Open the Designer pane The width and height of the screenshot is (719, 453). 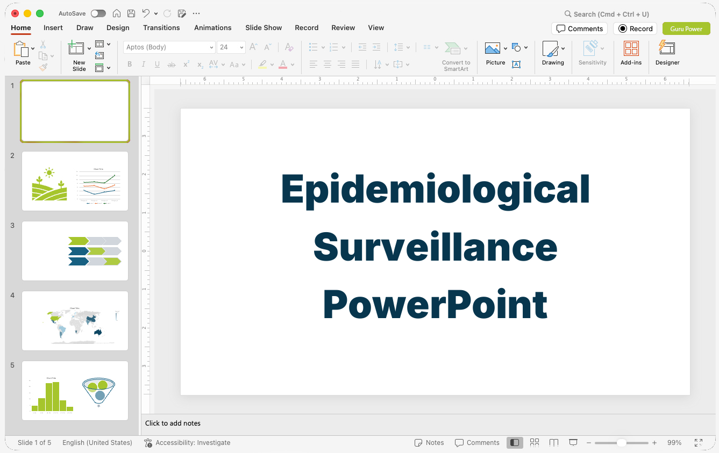(667, 54)
